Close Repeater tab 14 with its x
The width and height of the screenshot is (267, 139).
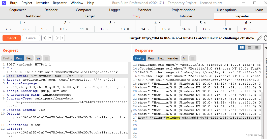pyautogui.click(x=148, y=29)
